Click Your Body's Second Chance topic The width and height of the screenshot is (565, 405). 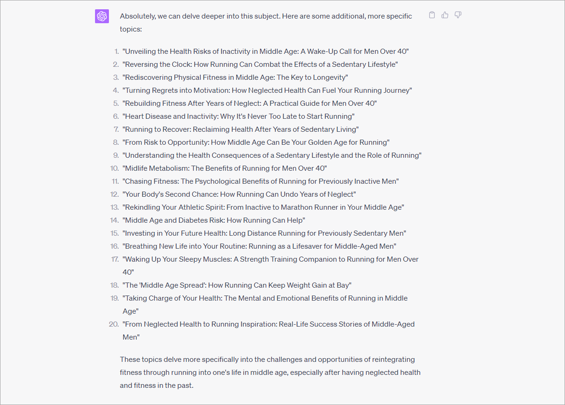239,194
